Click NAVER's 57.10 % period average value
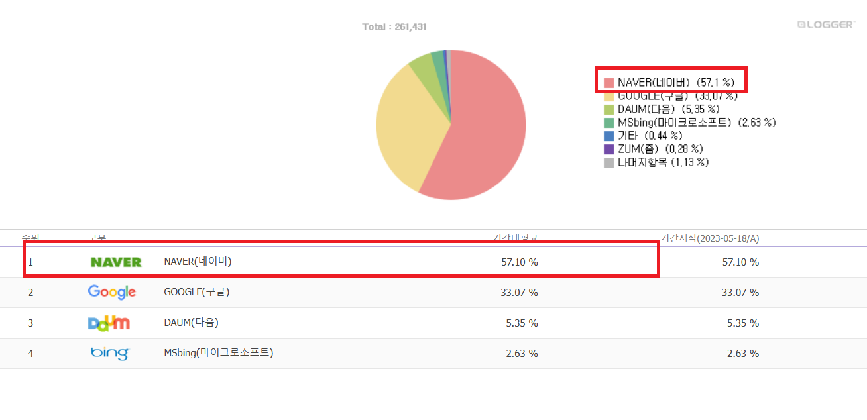This screenshot has height=420, width=867. 520,262
